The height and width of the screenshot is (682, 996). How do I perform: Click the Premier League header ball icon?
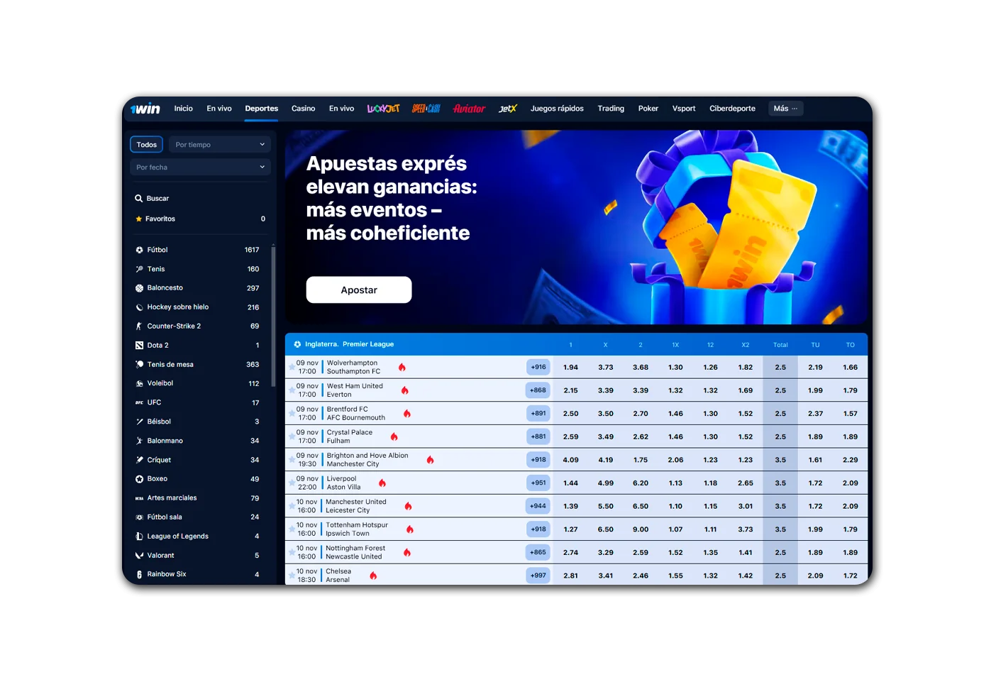297,344
